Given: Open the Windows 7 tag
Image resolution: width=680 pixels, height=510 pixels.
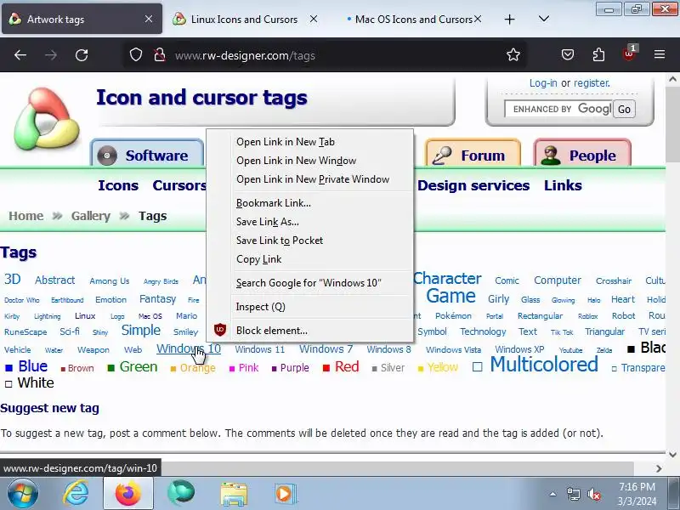Looking at the screenshot, I should pos(326,348).
